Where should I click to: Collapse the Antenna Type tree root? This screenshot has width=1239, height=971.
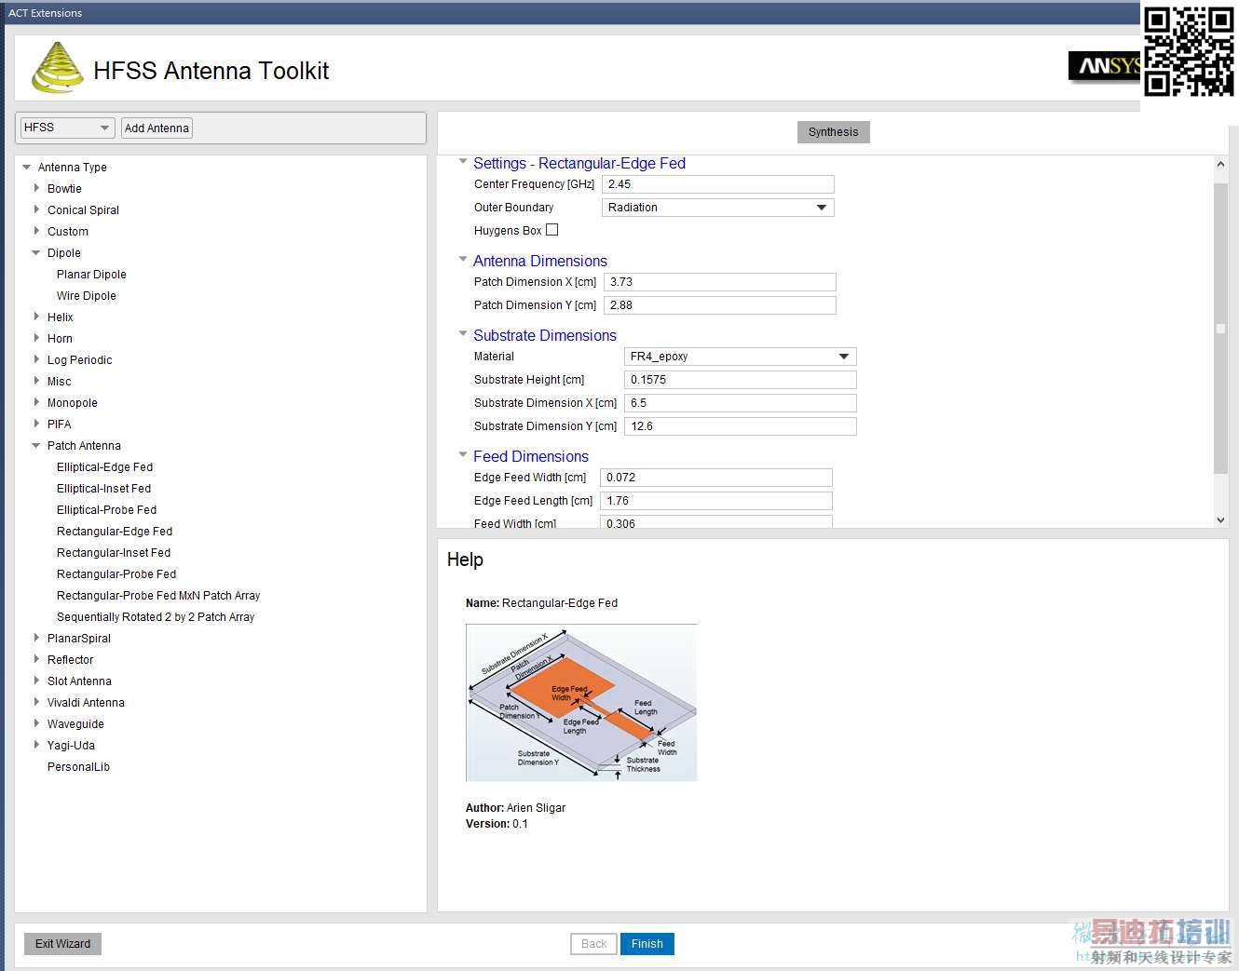(26, 168)
